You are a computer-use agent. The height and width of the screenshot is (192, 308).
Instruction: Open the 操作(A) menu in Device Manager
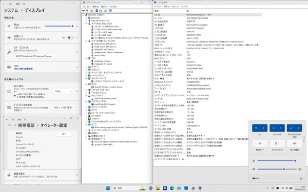[95, 7]
